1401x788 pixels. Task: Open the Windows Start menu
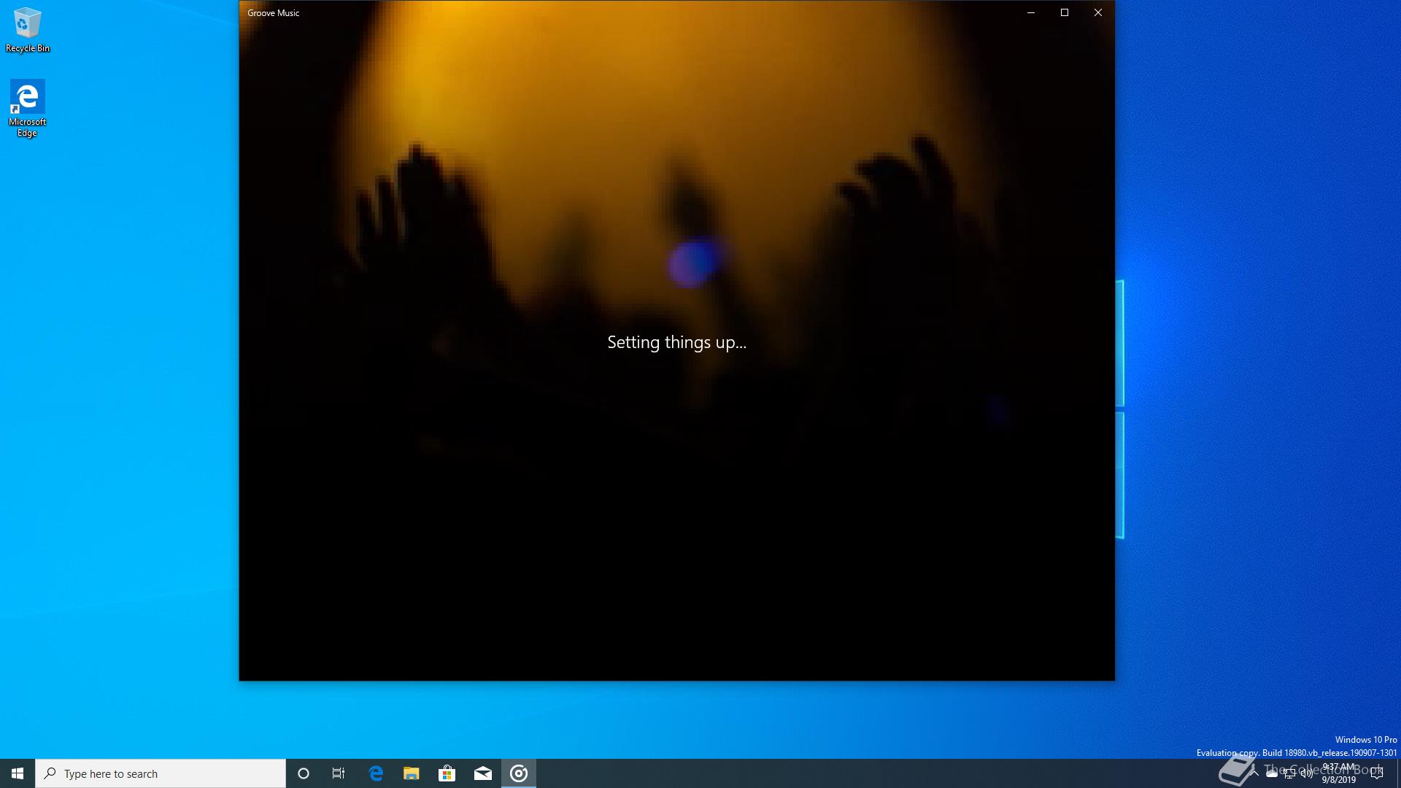point(18,773)
